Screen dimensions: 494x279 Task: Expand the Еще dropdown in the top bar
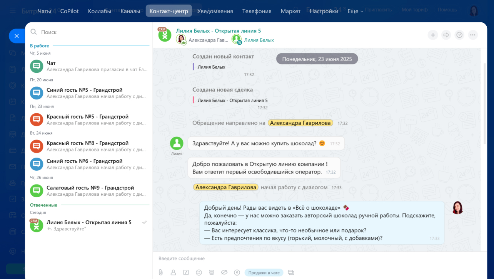(x=355, y=11)
